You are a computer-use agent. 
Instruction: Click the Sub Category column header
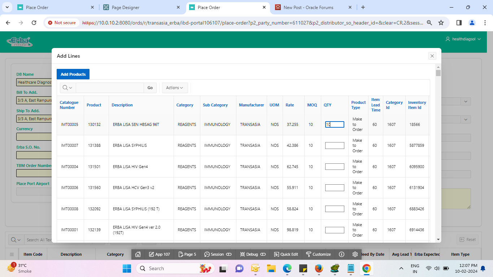215,105
